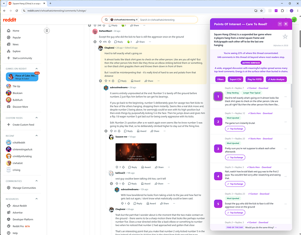Image resolution: width=301 pixels, height=235 pixels.
Task: Upvote Chaghatai's highlighted comment
Action: (x=106, y=81)
